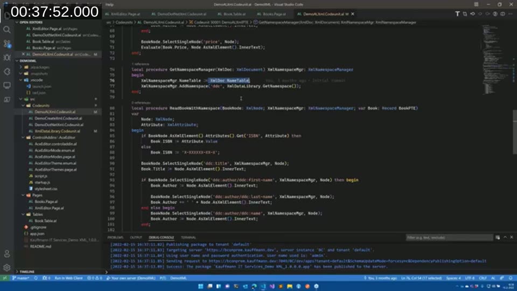Click the customize layout icon in title bar
The height and width of the screenshot is (291, 517).
point(476,4)
